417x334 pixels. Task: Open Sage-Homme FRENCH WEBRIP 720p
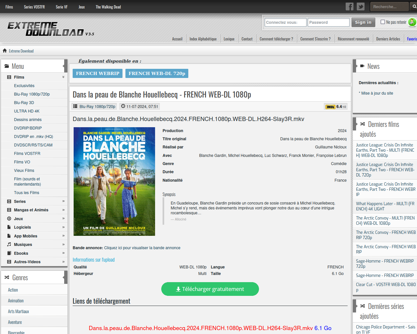tap(385, 264)
